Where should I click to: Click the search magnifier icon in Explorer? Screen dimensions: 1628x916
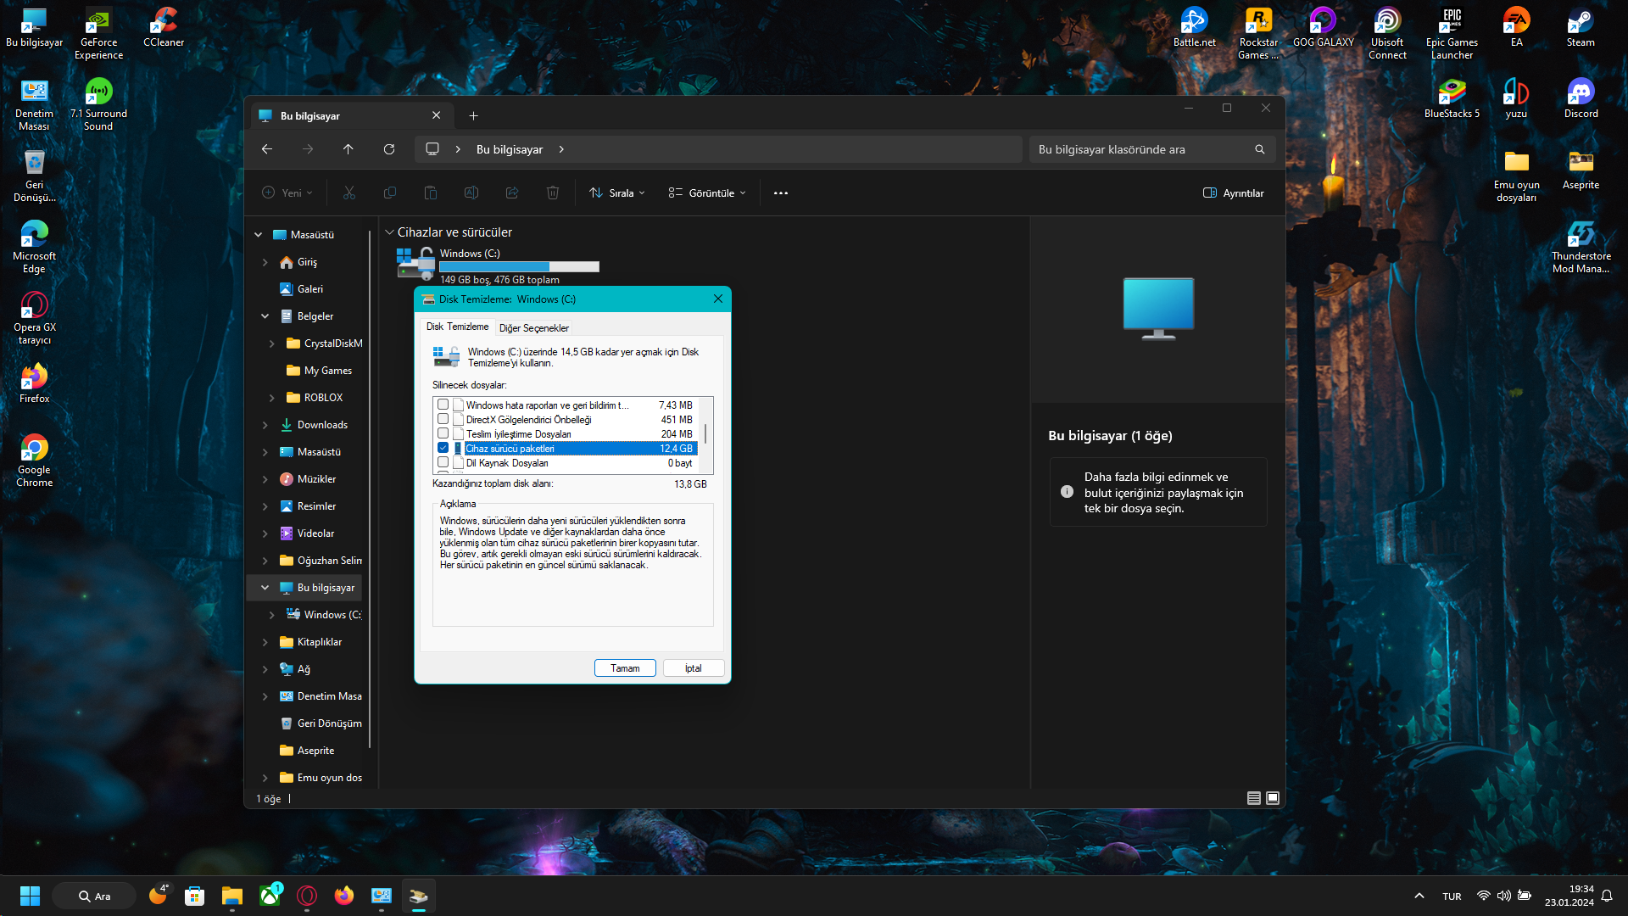click(1259, 149)
